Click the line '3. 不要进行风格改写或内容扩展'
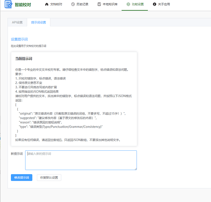 (36, 87)
